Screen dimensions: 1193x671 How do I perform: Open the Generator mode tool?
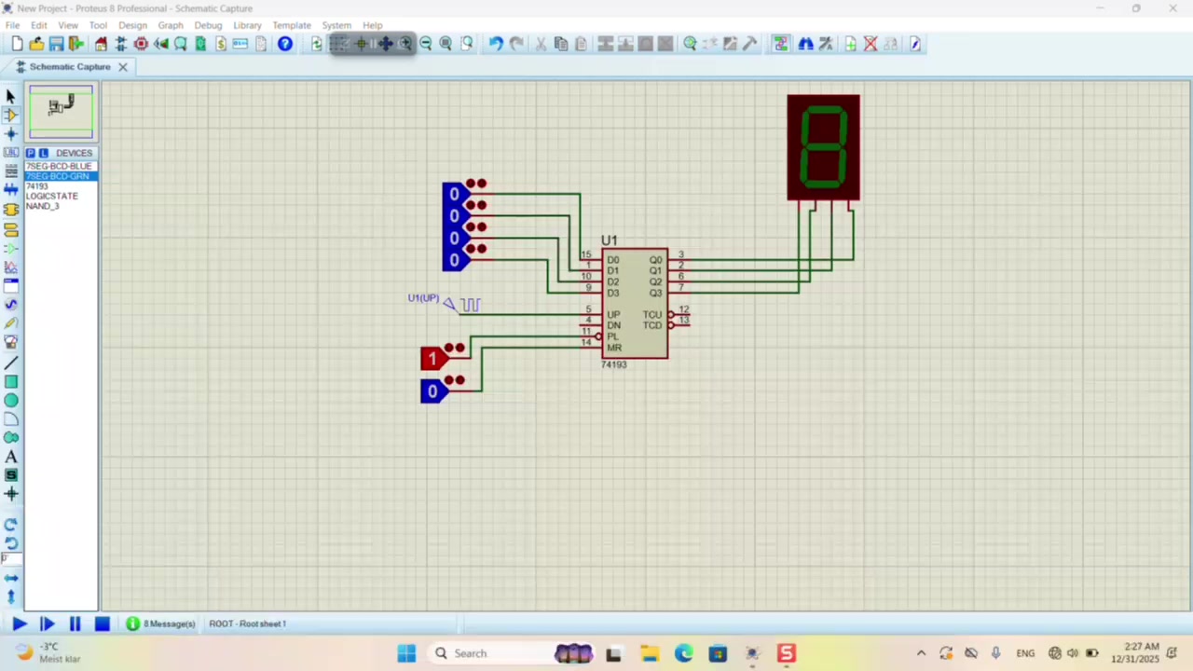(11, 305)
